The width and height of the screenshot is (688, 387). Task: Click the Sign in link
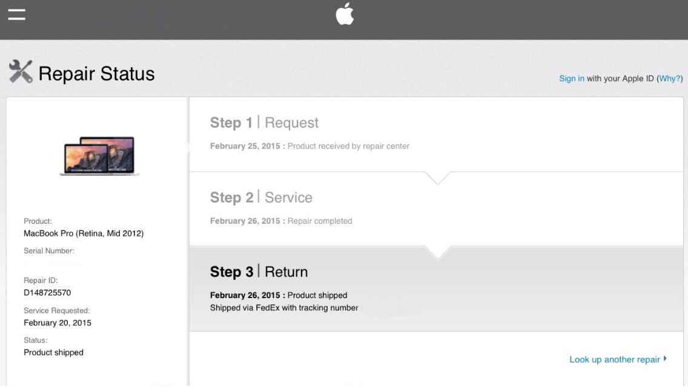tap(571, 79)
